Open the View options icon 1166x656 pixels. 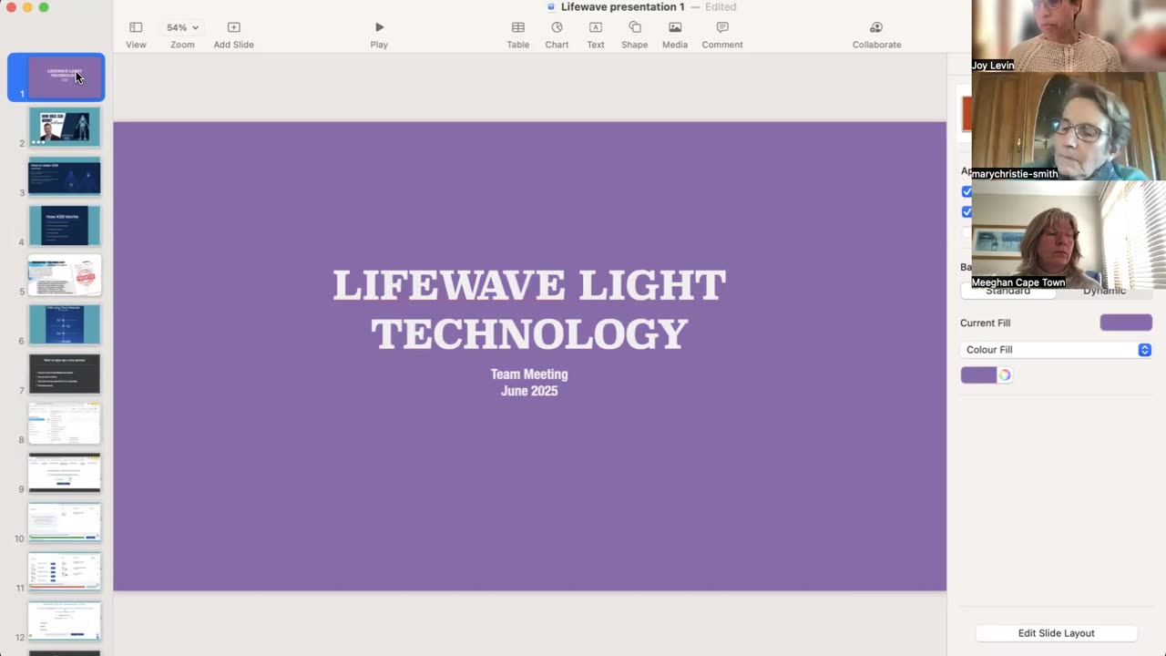[136, 27]
